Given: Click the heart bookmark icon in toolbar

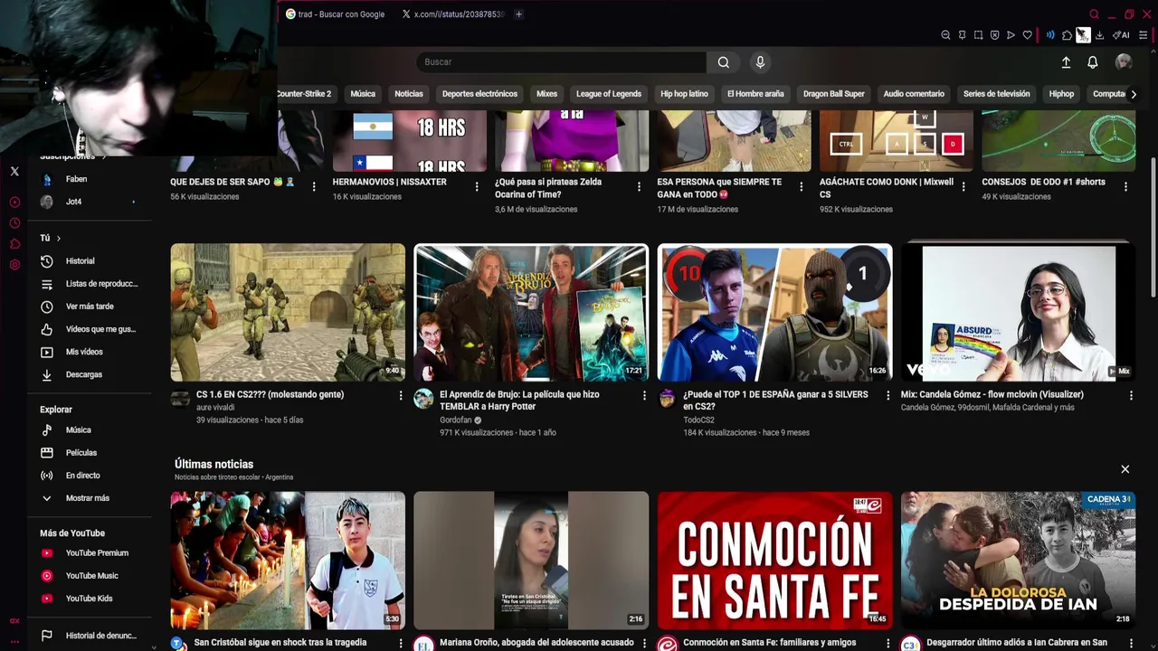Looking at the screenshot, I should tap(1027, 35).
